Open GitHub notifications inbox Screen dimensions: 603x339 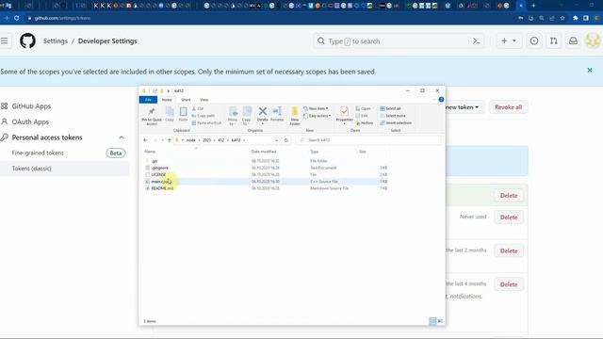[574, 40]
